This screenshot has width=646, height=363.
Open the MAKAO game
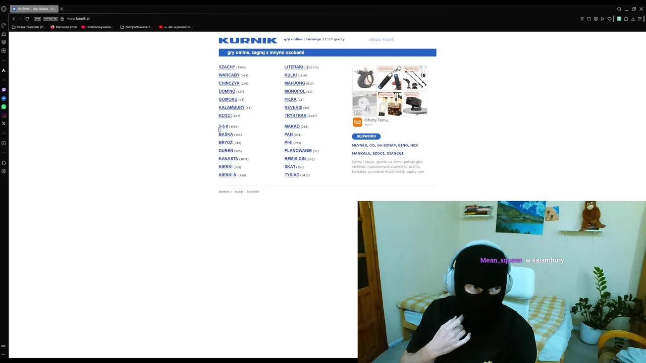(x=292, y=127)
